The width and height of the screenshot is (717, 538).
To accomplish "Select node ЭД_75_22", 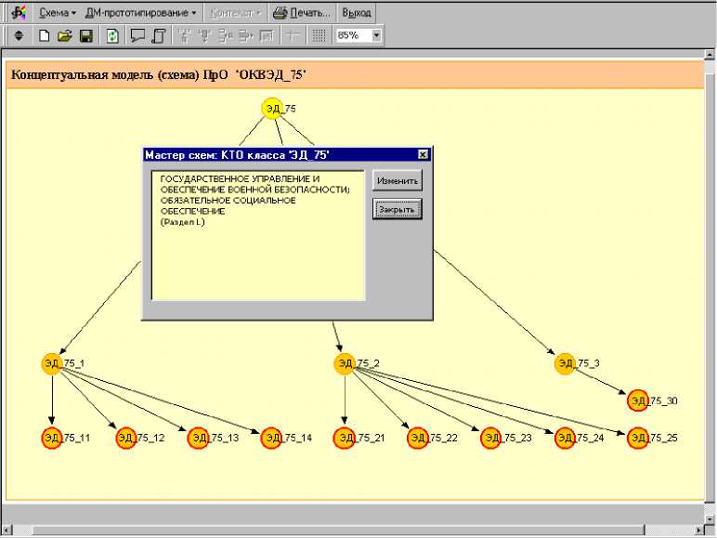I will tap(418, 438).
